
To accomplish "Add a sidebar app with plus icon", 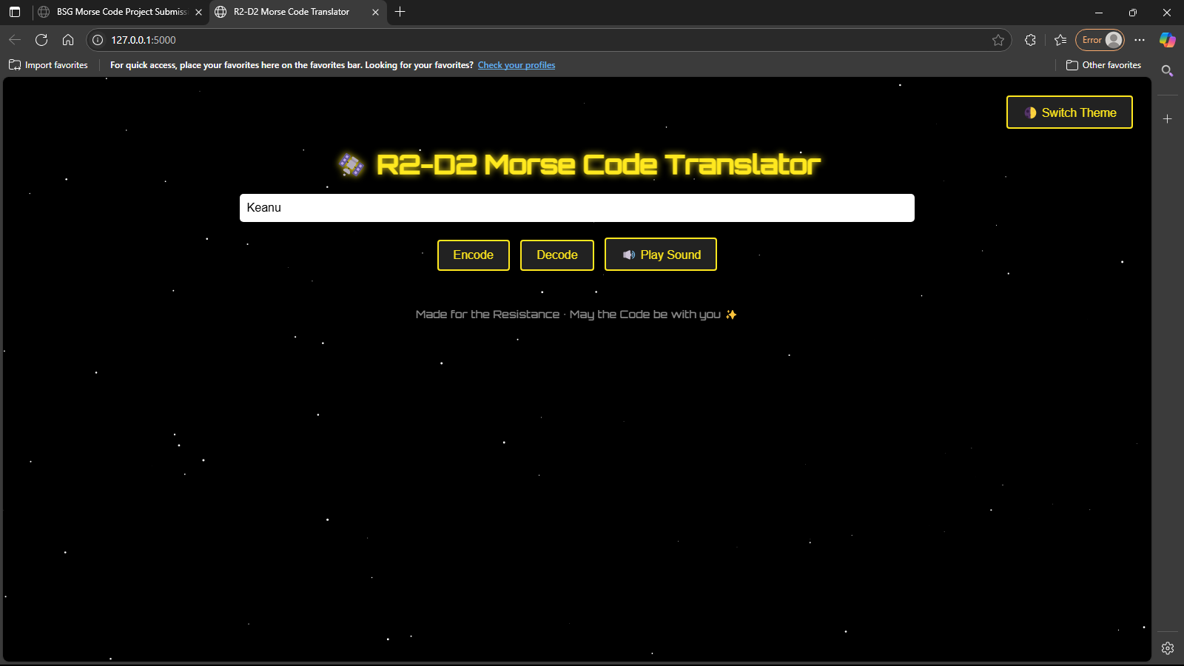I will [1168, 118].
